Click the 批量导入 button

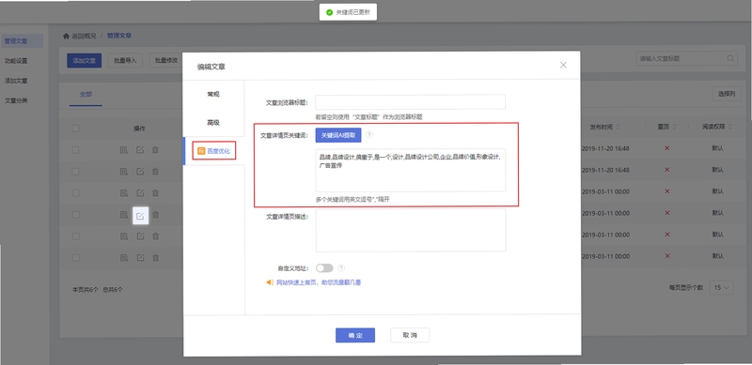125,60
